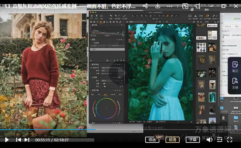Seek on the video progress bar

pyautogui.click(x=123, y=130)
